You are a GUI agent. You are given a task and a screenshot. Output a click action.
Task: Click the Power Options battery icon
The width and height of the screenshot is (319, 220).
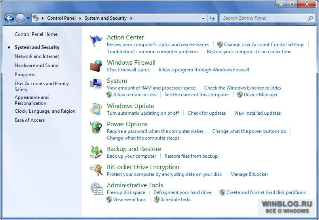96,127
